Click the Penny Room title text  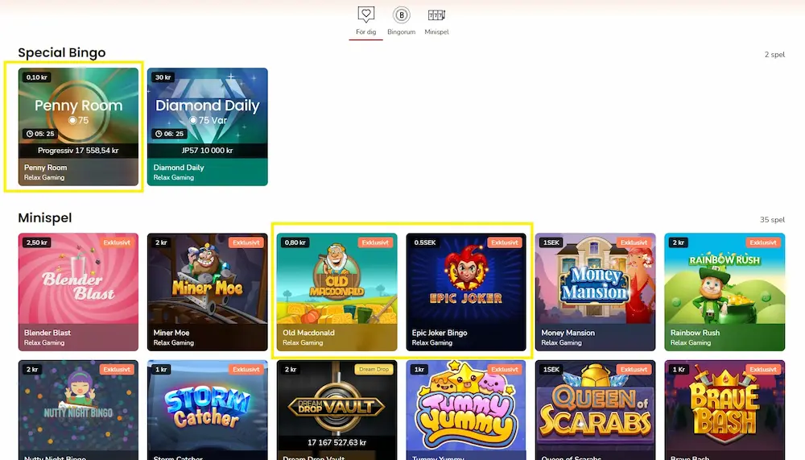(x=45, y=168)
